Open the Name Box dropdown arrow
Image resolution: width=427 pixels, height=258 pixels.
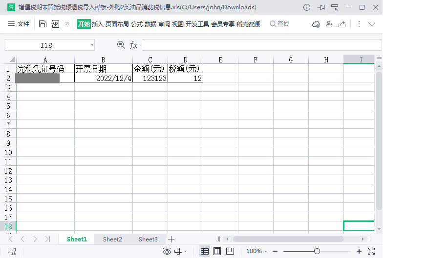pos(92,45)
